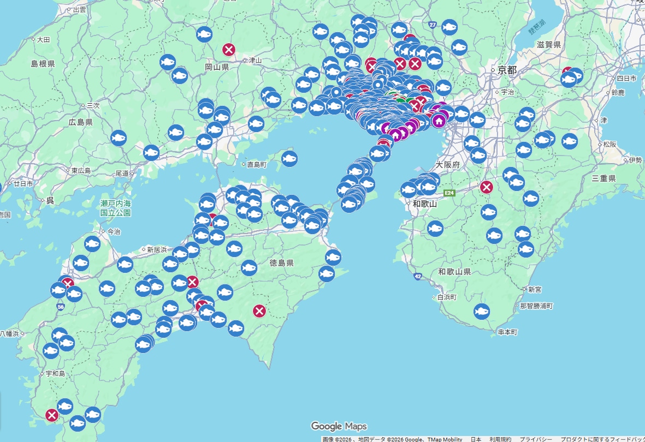645x442 pixels.
Task: Click the 白浜町 town label
Action: pyautogui.click(x=447, y=297)
